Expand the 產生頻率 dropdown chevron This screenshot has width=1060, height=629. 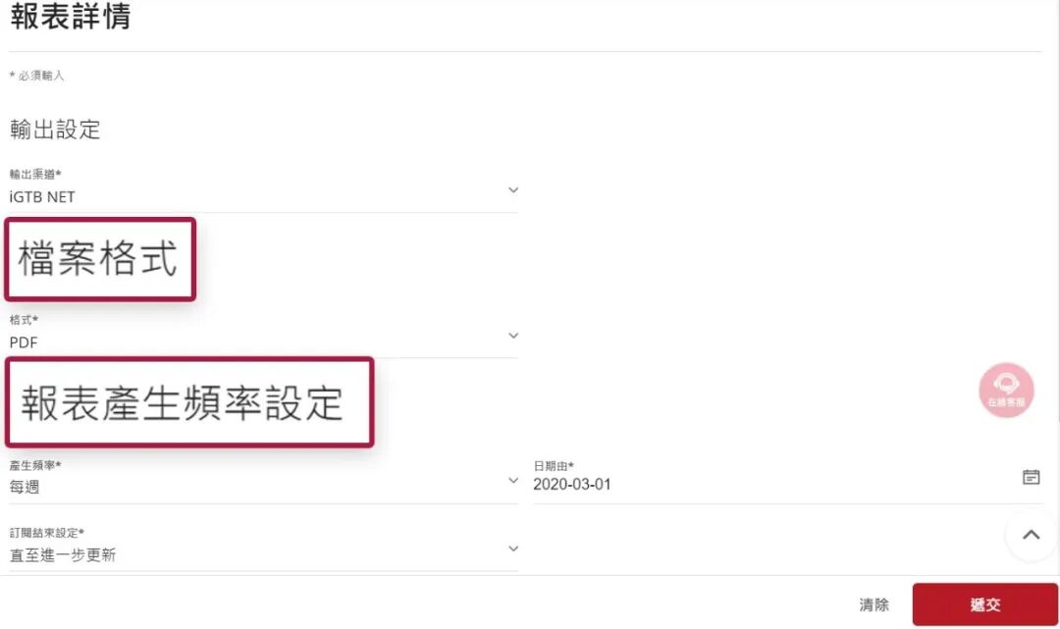(513, 481)
